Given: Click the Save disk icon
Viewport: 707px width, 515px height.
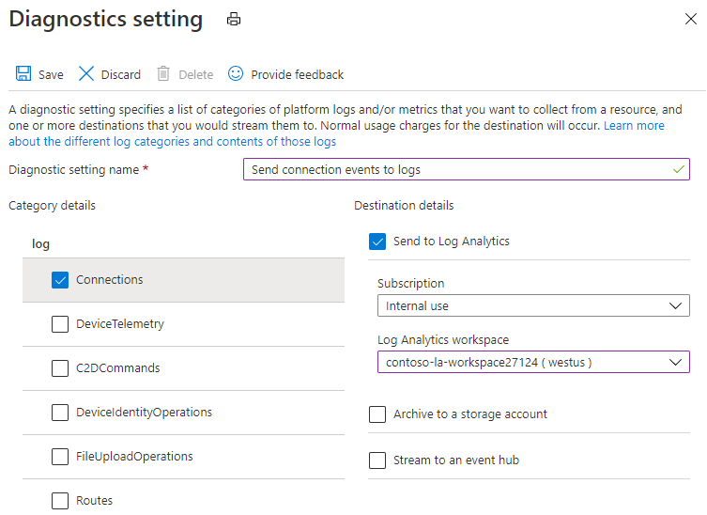Looking at the screenshot, I should (23, 74).
